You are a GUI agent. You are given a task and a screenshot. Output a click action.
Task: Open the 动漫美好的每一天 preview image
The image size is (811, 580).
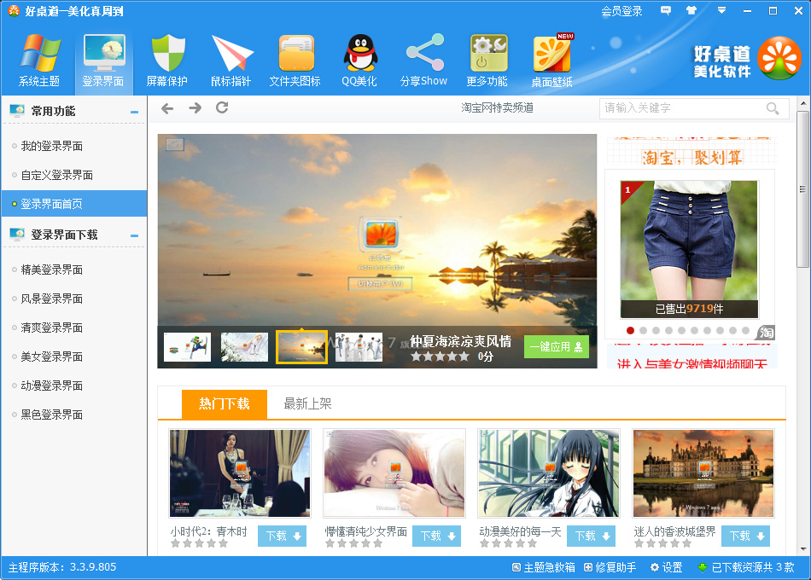(x=549, y=473)
